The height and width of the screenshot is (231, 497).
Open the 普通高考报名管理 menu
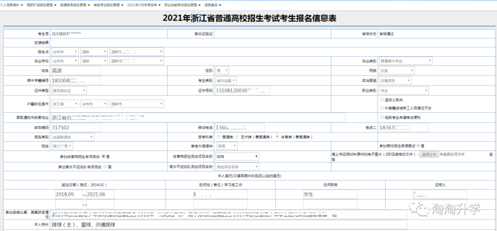coord(75,5)
